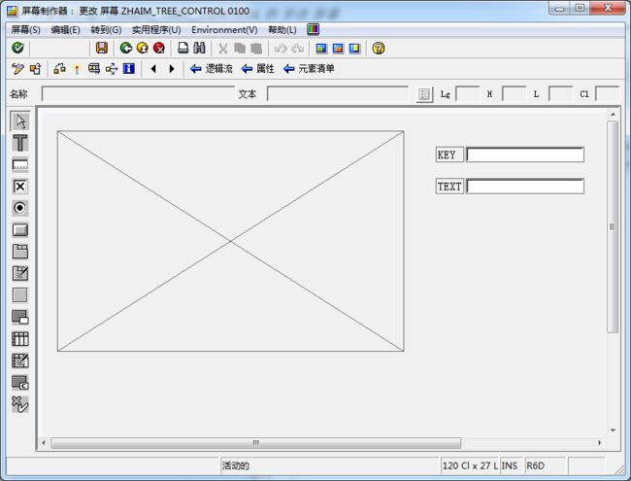631x481 pixels.
Task: Select the Custom control tool
Action: tap(20, 382)
